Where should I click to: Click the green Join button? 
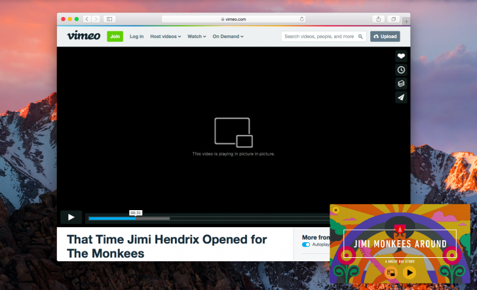click(115, 37)
